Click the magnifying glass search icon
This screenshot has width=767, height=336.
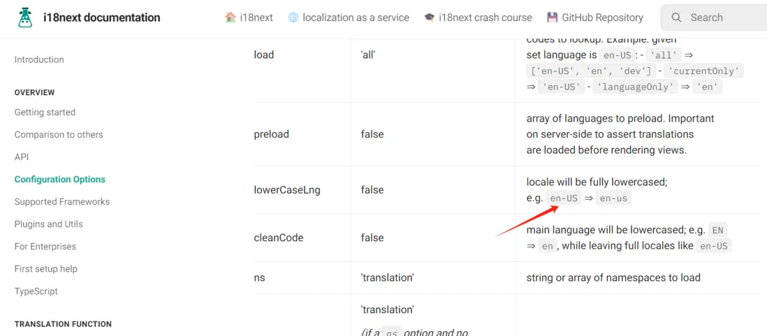point(676,17)
